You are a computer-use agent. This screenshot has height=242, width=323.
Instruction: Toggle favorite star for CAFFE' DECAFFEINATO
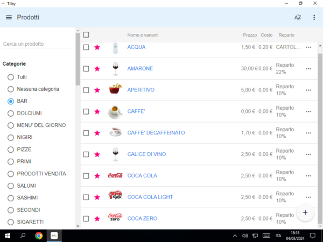click(97, 133)
